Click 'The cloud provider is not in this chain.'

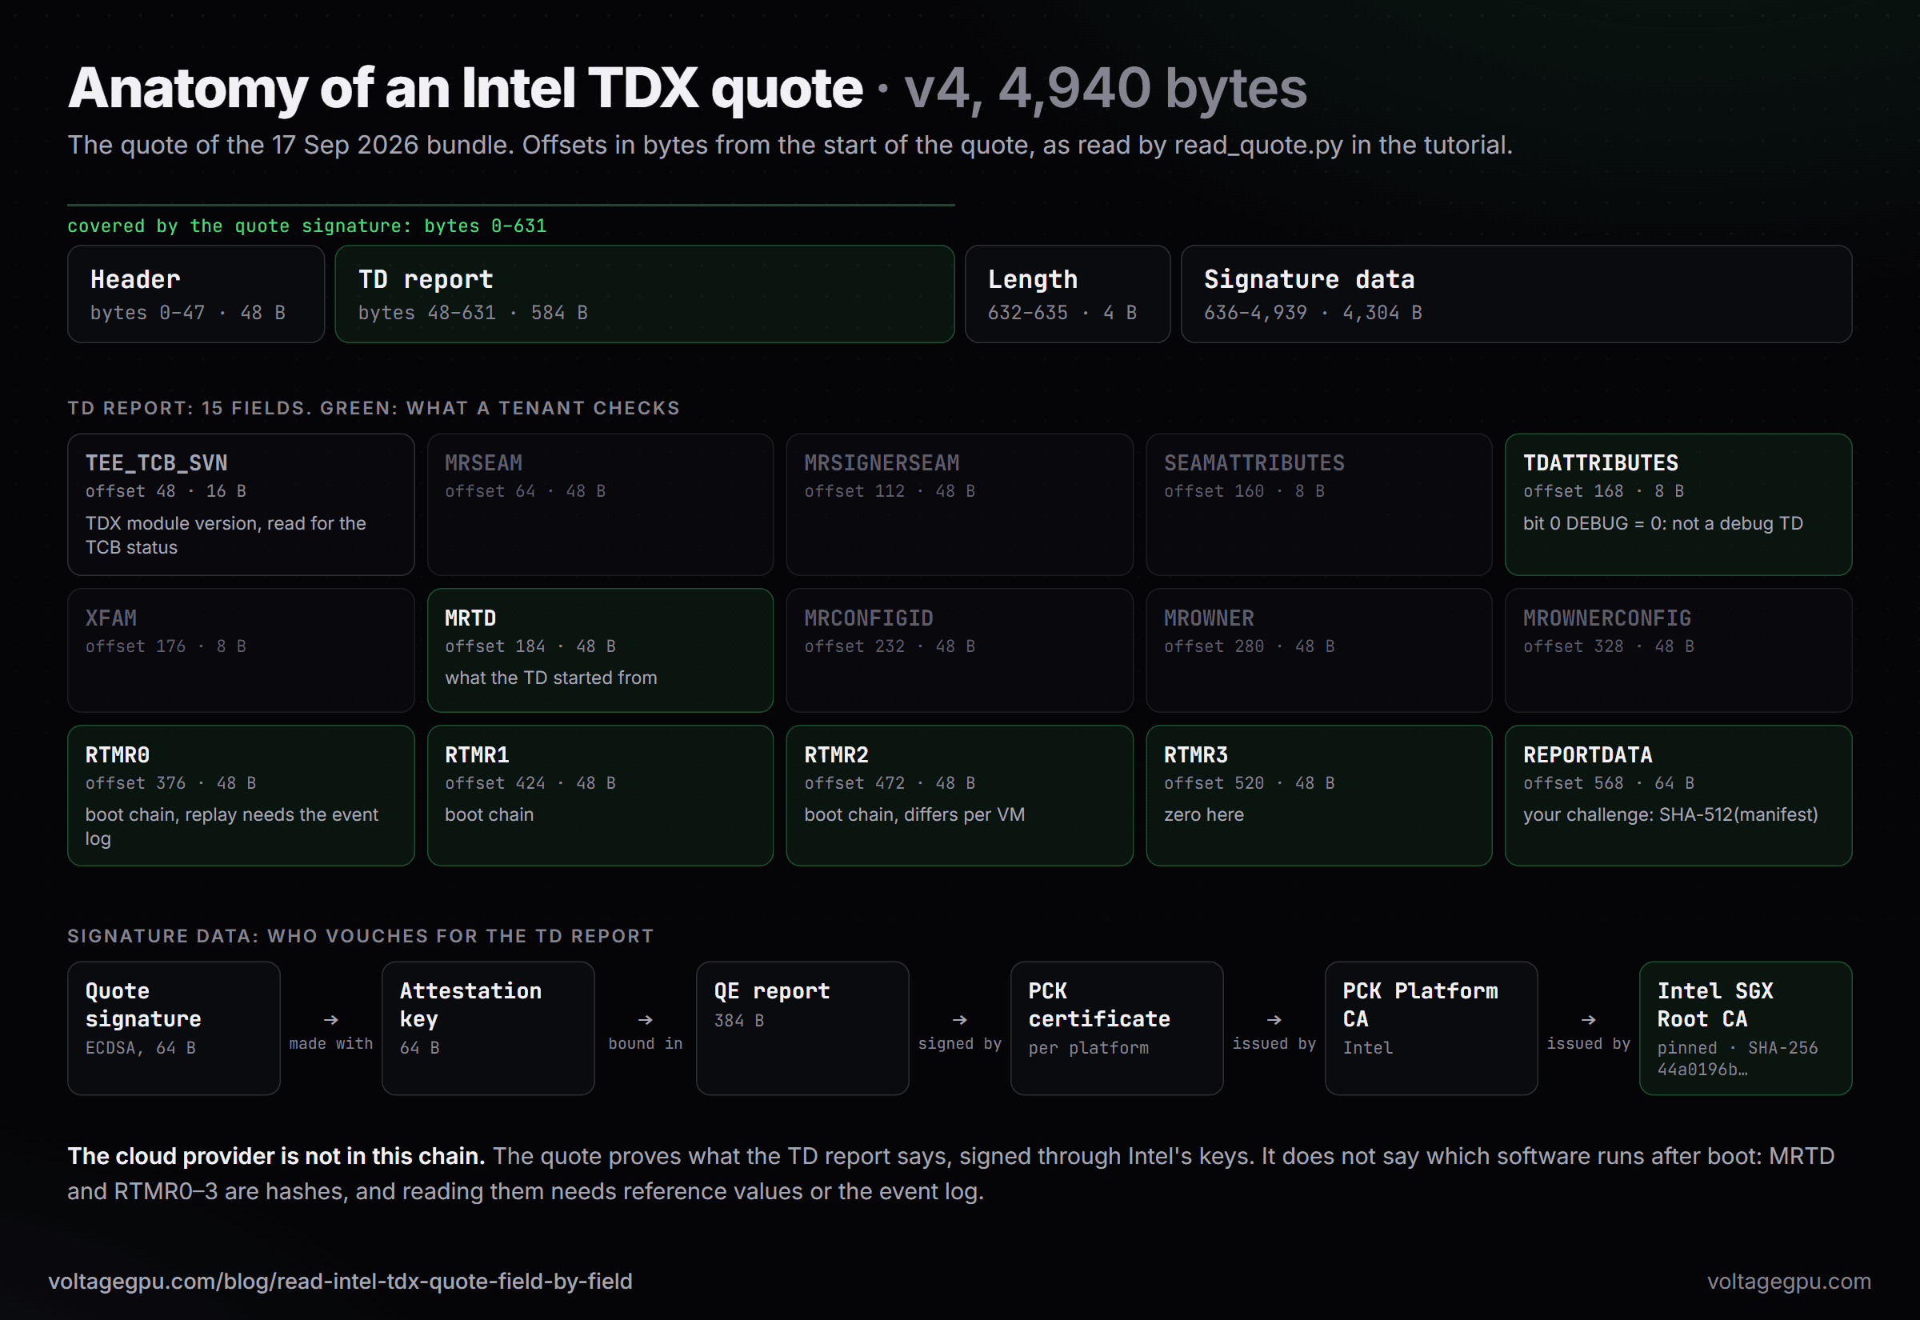276,1156
